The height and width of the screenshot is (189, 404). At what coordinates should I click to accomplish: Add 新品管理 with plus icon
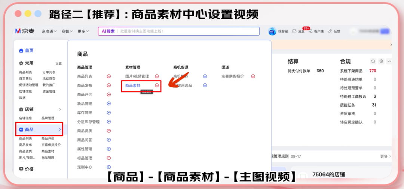pyautogui.click(x=109, y=103)
